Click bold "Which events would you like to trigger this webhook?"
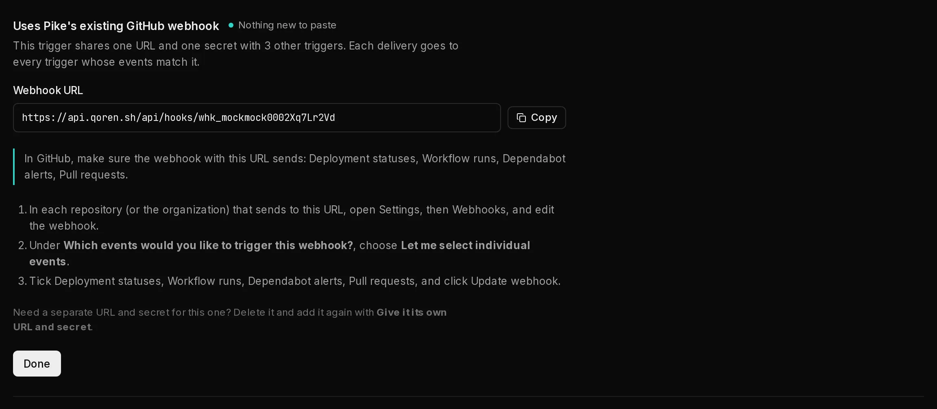This screenshot has width=937, height=409. [x=208, y=245]
